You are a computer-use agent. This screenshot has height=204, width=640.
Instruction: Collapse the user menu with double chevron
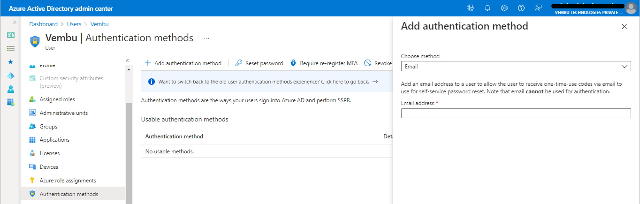click(127, 60)
